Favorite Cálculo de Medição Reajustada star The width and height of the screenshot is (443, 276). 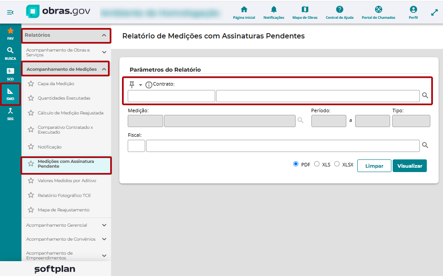point(31,113)
